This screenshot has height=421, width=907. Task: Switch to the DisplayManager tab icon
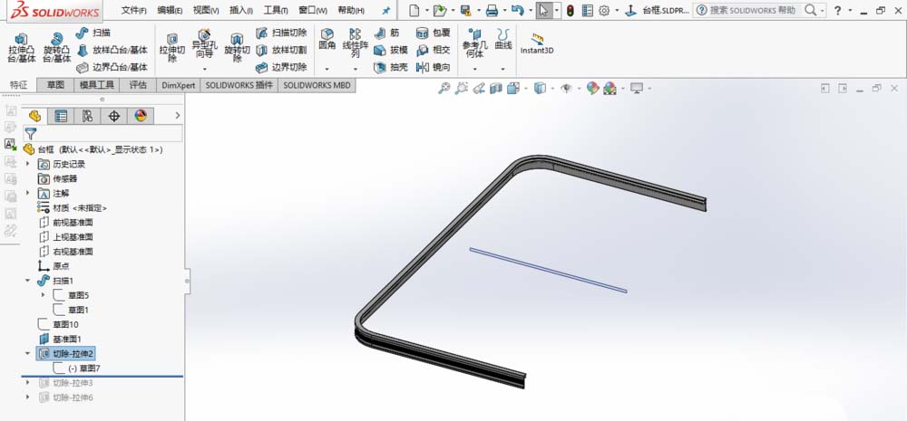141,116
